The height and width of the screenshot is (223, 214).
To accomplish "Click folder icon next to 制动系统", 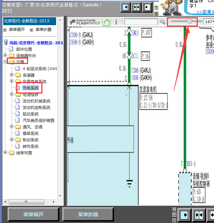I will 18,140.
